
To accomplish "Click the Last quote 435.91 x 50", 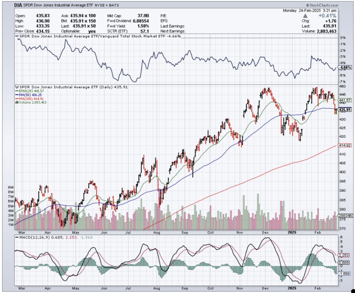I will coord(84,26).
